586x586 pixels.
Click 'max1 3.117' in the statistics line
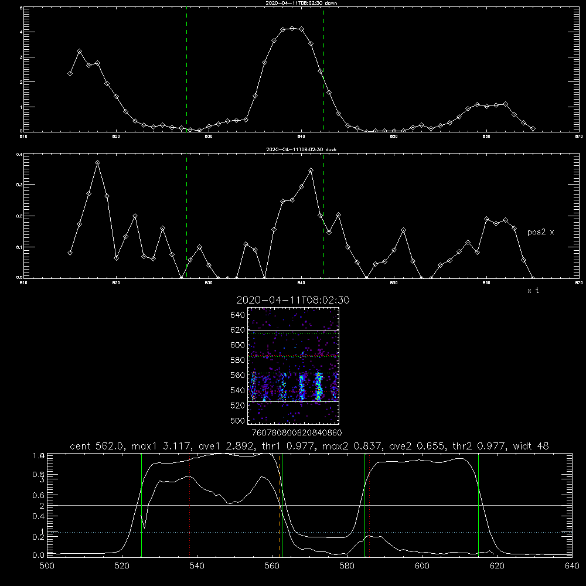[161, 446]
